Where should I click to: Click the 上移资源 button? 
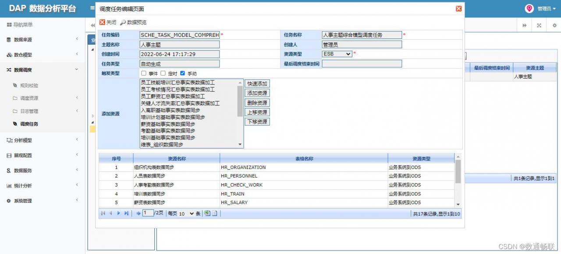click(257, 112)
